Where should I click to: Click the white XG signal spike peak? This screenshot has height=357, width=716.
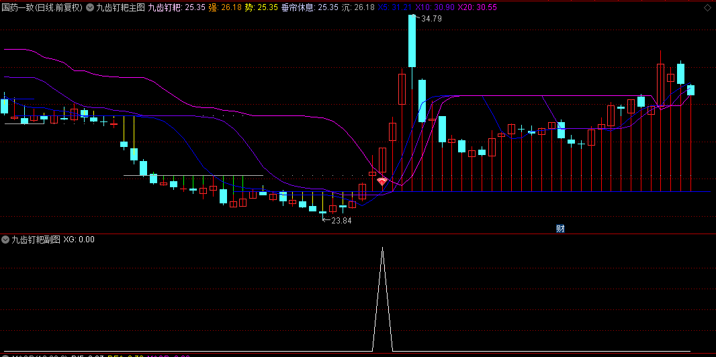tap(382, 249)
